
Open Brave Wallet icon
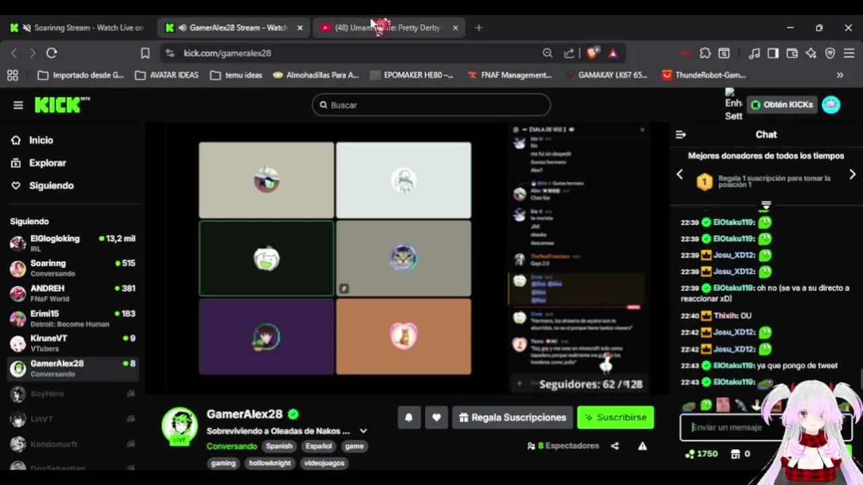point(792,53)
